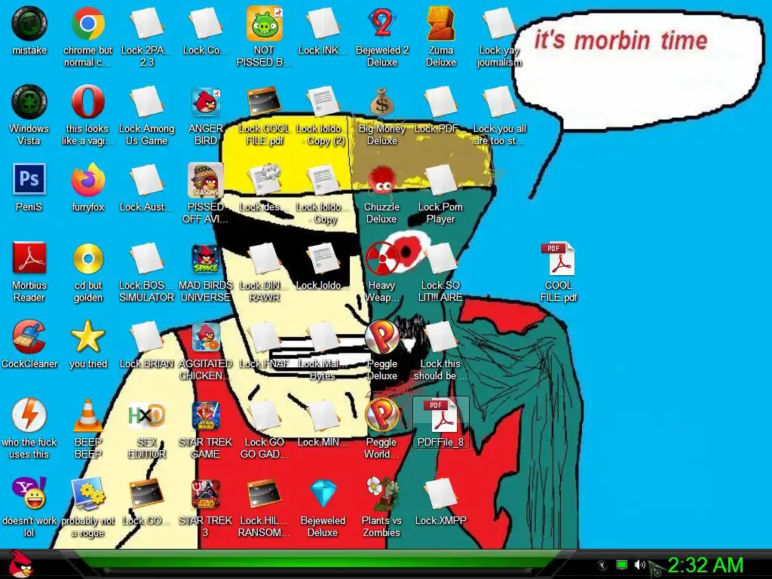
Task: Launch Opera 'this looks like' icon
Action: pyautogui.click(x=87, y=102)
